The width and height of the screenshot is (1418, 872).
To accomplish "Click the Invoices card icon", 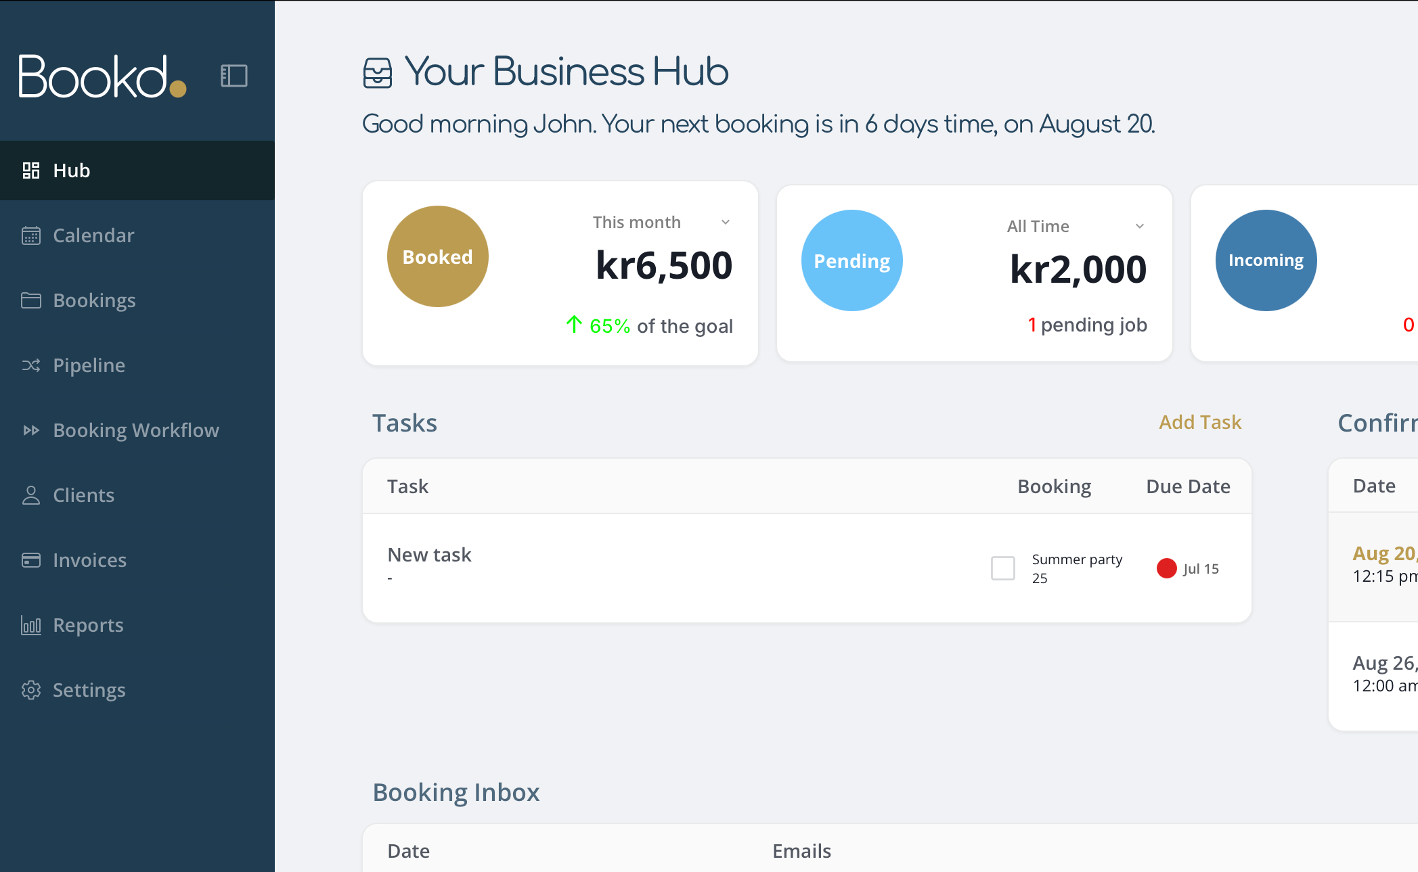I will point(31,560).
